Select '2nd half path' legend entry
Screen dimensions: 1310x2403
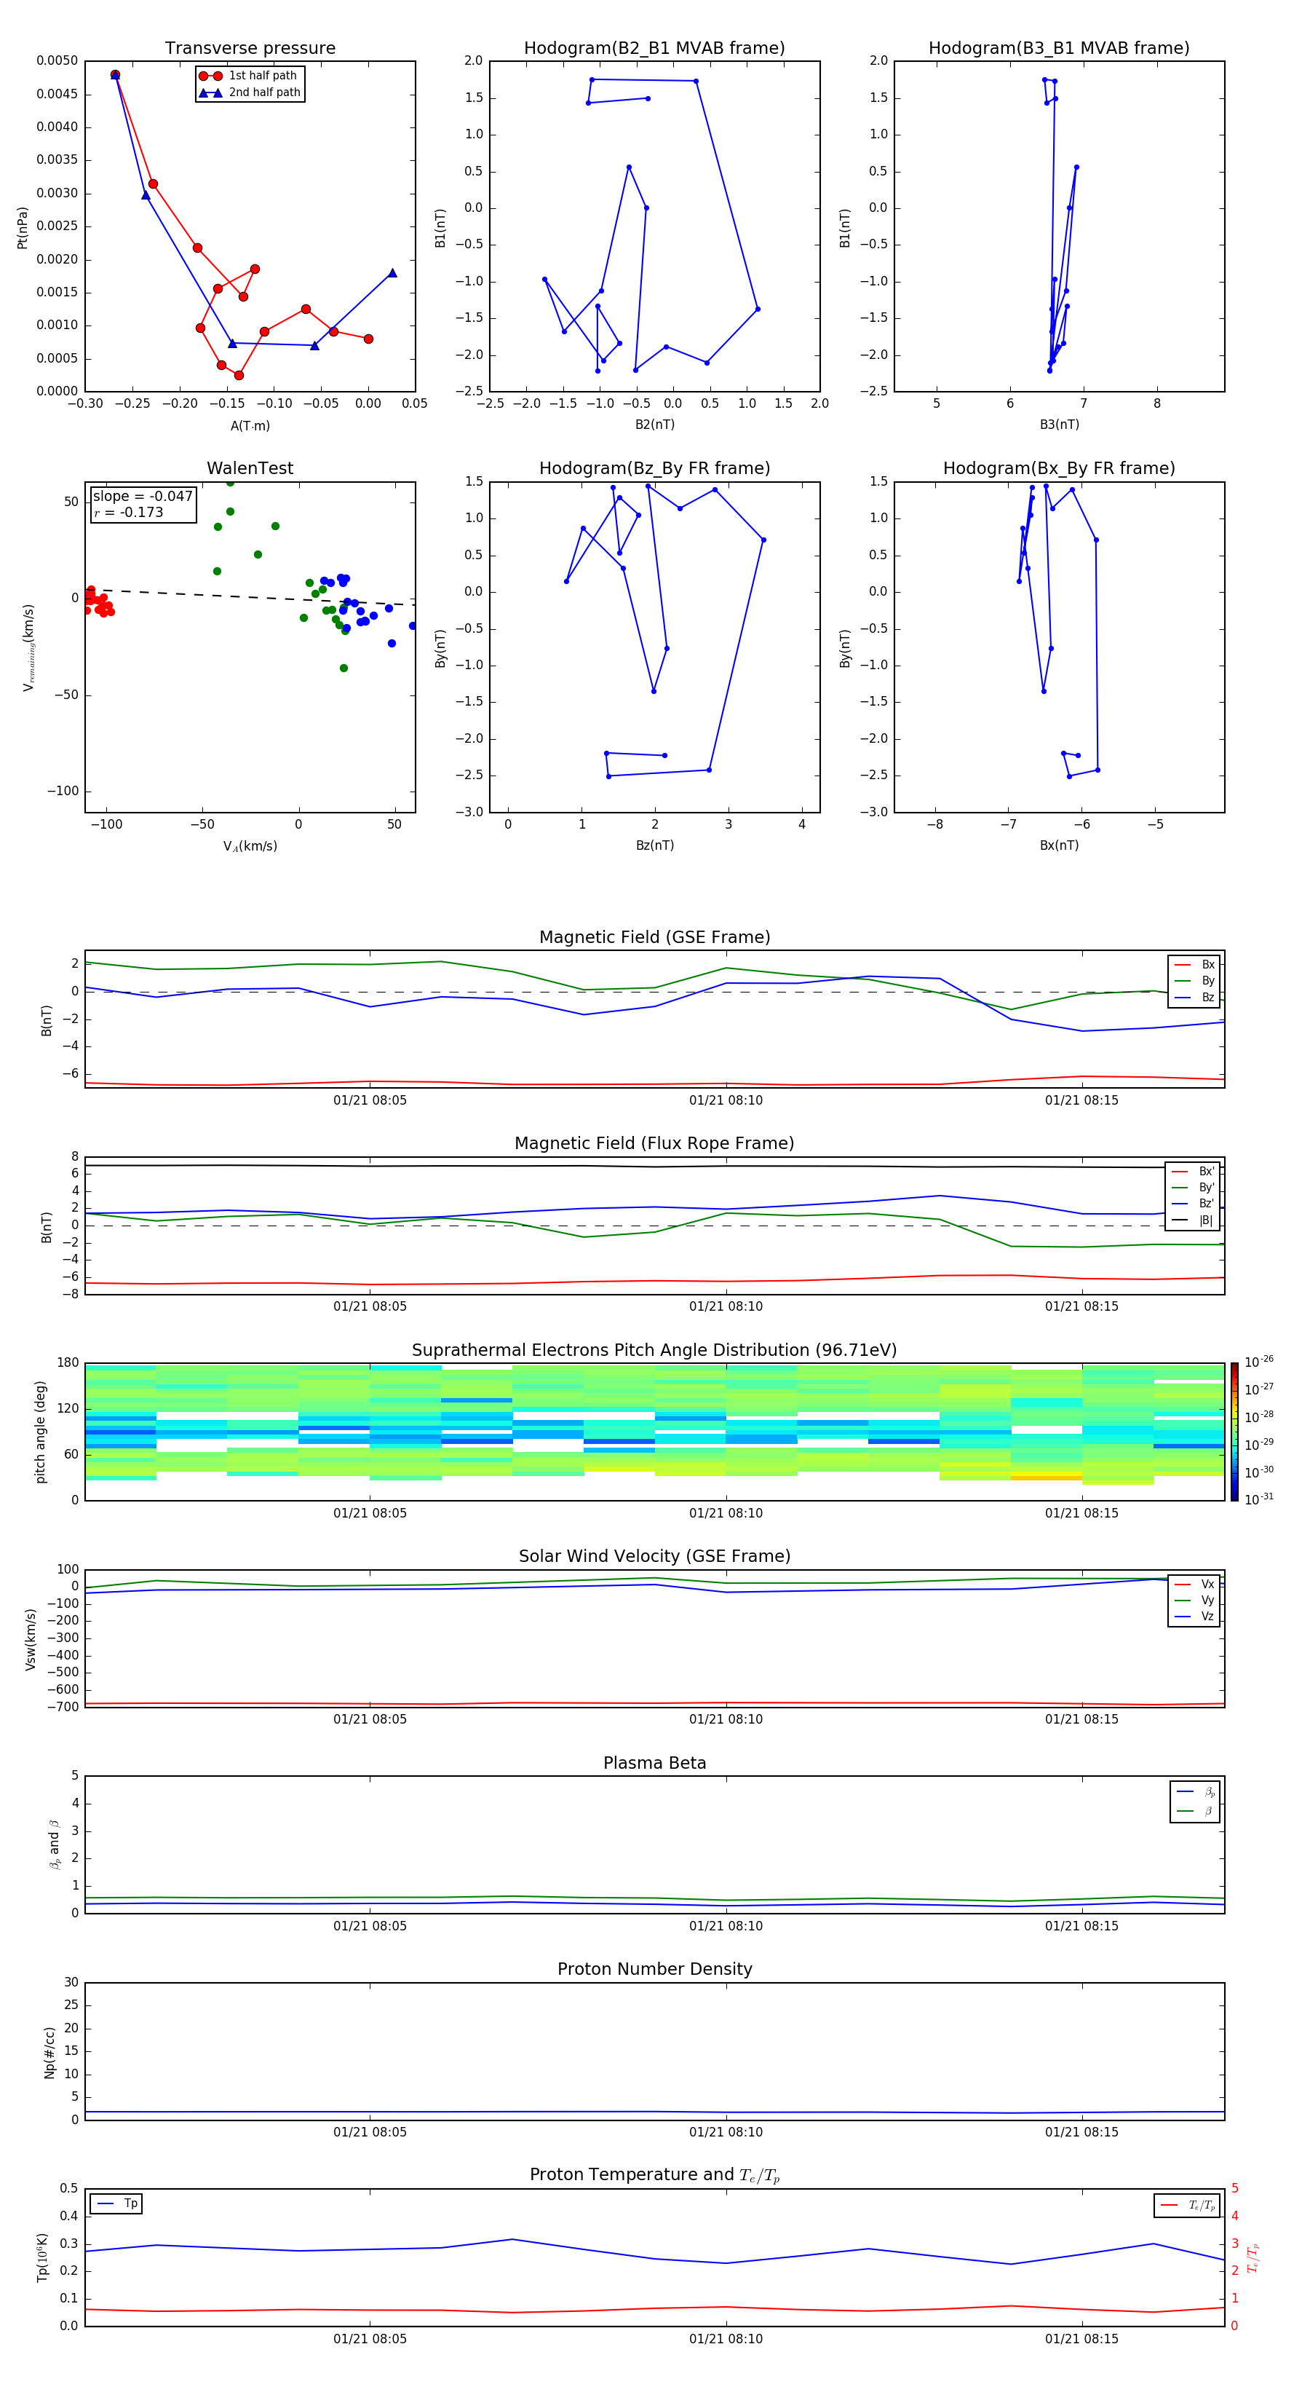tap(250, 92)
